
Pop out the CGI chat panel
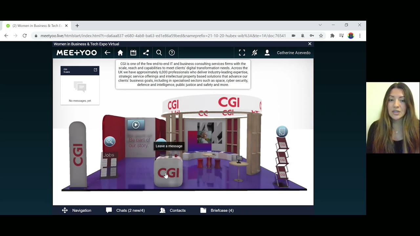click(x=95, y=70)
